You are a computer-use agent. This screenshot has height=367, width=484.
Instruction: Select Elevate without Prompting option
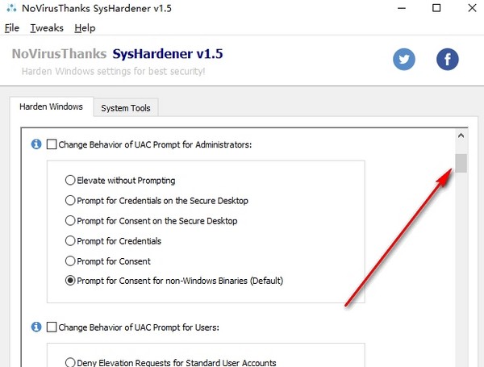[70, 180]
